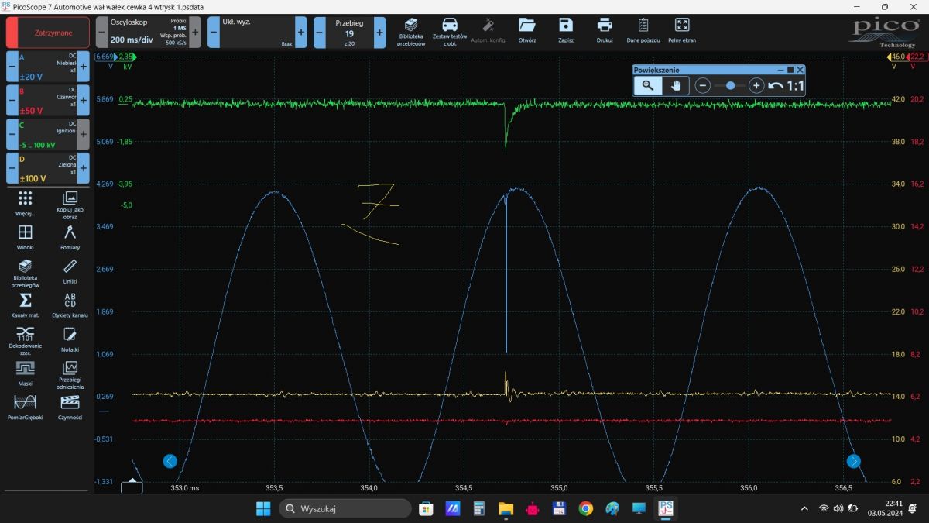The width and height of the screenshot is (929, 523).
Task: Open Więcej... tools menu
Action: click(26, 204)
